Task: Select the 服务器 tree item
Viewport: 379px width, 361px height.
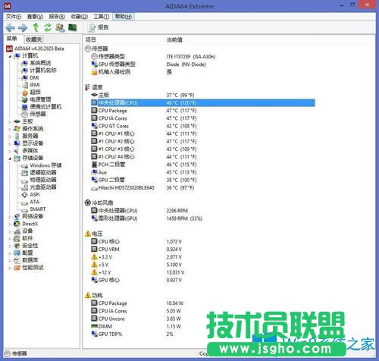Action: 26,137
